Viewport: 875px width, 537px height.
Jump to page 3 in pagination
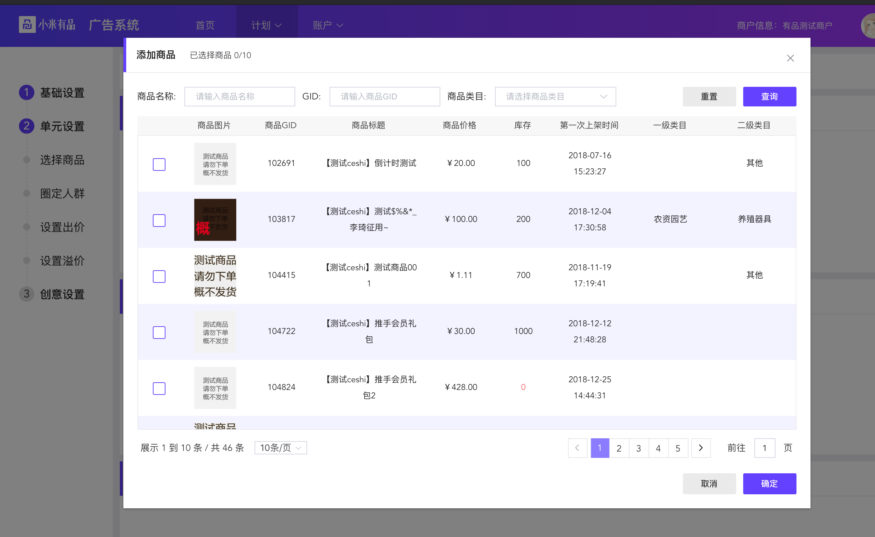click(638, 448)
